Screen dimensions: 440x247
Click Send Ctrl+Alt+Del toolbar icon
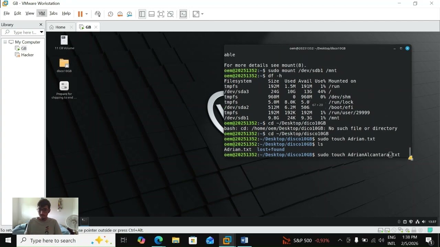[x=98, y=14]
